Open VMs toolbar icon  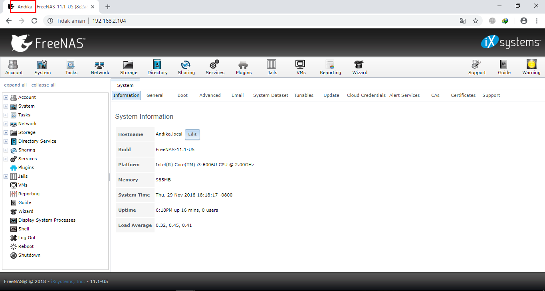(301, 67)
